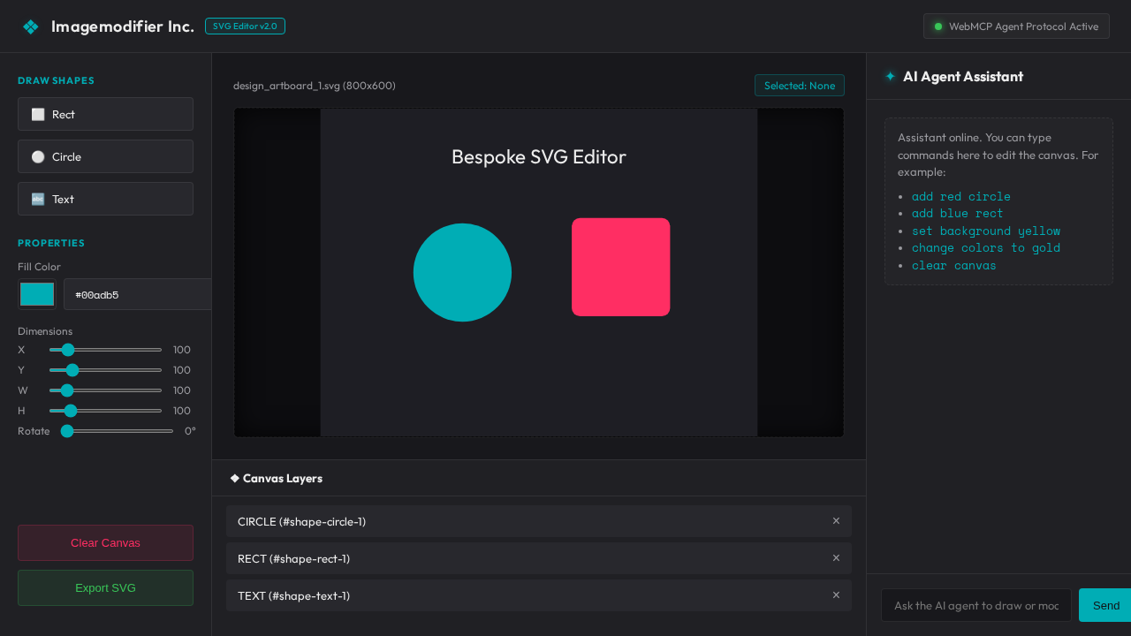Select the Bespoke SVG Editor canvas text
The width and height of the screenshot is (1131, 636).
click(539, 157)
